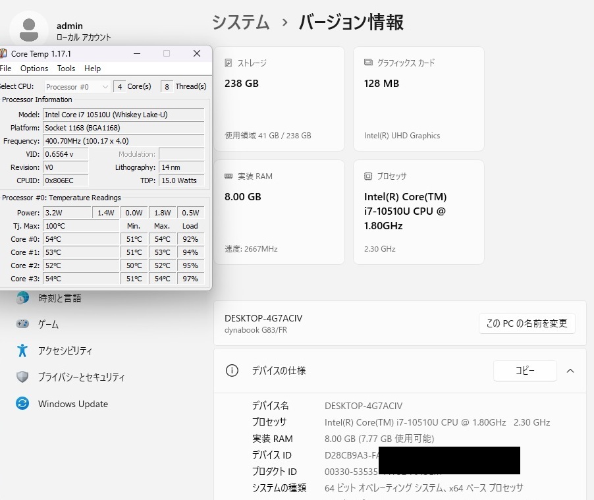Click the Core #1 load value 94%
The image size is (594, 500).
pyautogui.click(x=190, y=252)
